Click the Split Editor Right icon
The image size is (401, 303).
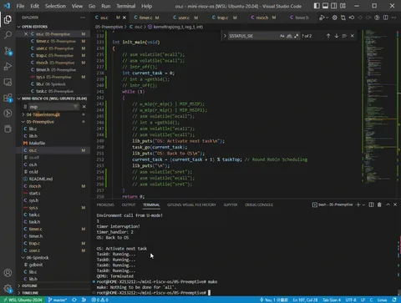coord(385,18)
